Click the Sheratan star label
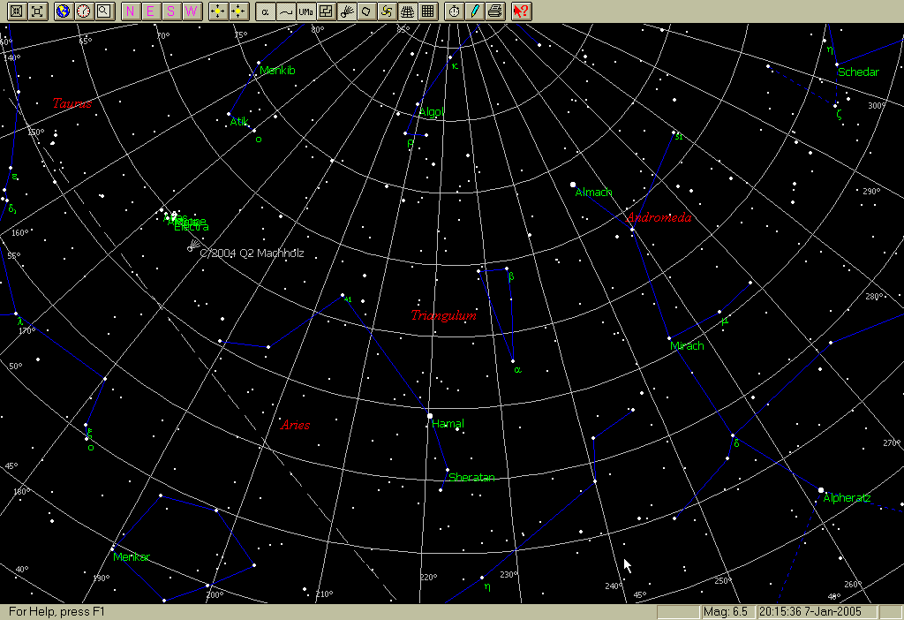Image resolution: width=904 pixels, height=620 pixels. 471,477
